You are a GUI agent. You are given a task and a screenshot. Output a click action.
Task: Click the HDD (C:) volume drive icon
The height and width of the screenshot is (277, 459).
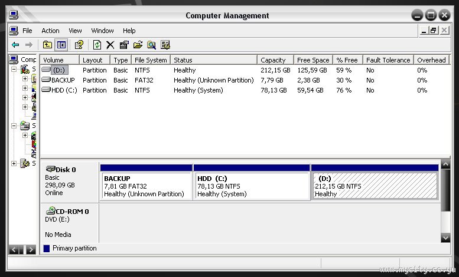click(x=46, y=90)
